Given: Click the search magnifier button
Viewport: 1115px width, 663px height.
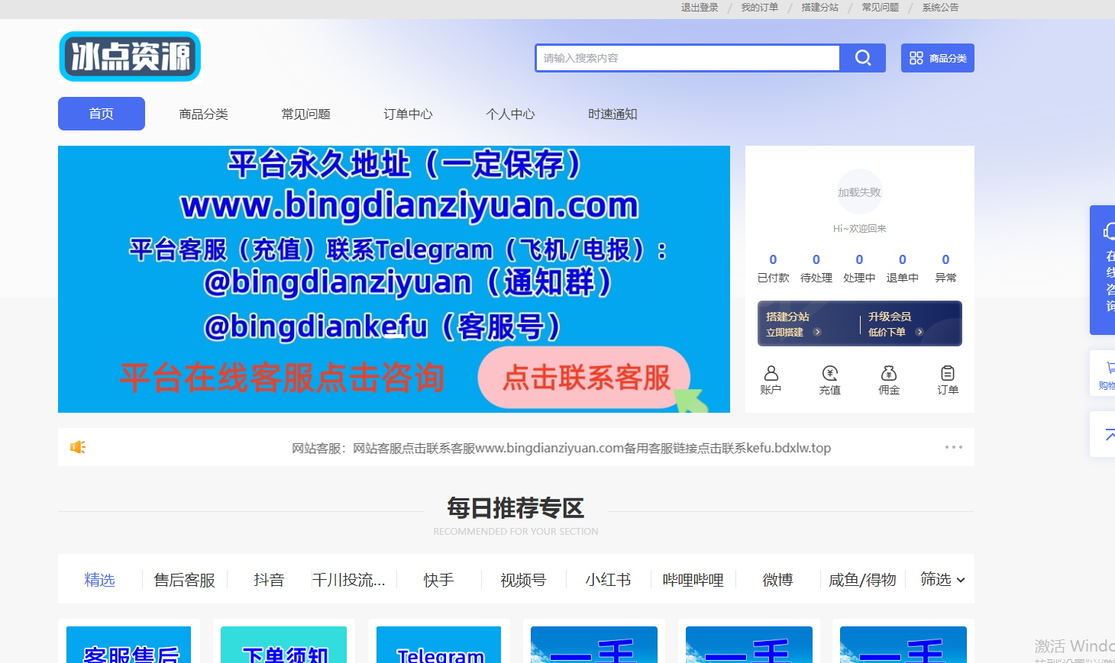Looking at the screenshot, I should 863,58.
